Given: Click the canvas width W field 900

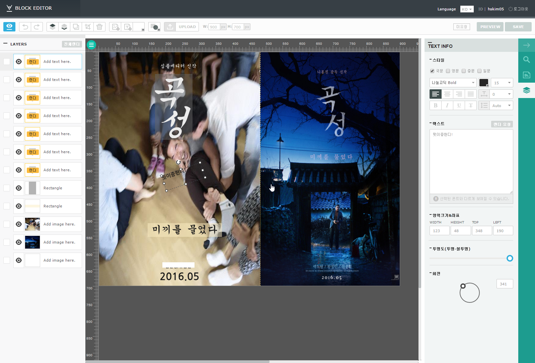Looking at the screenshot, I should click(214, 27).
